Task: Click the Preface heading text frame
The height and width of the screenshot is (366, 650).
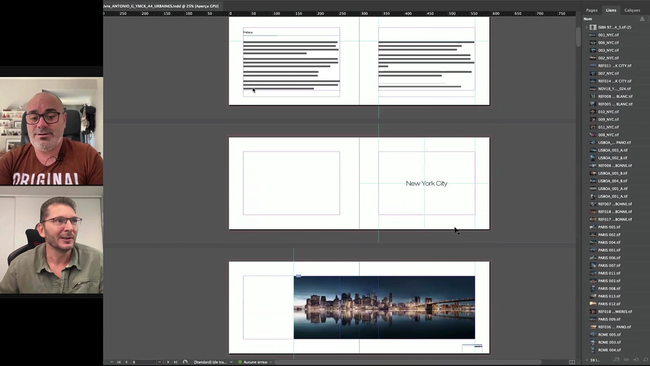Action: 248,32
